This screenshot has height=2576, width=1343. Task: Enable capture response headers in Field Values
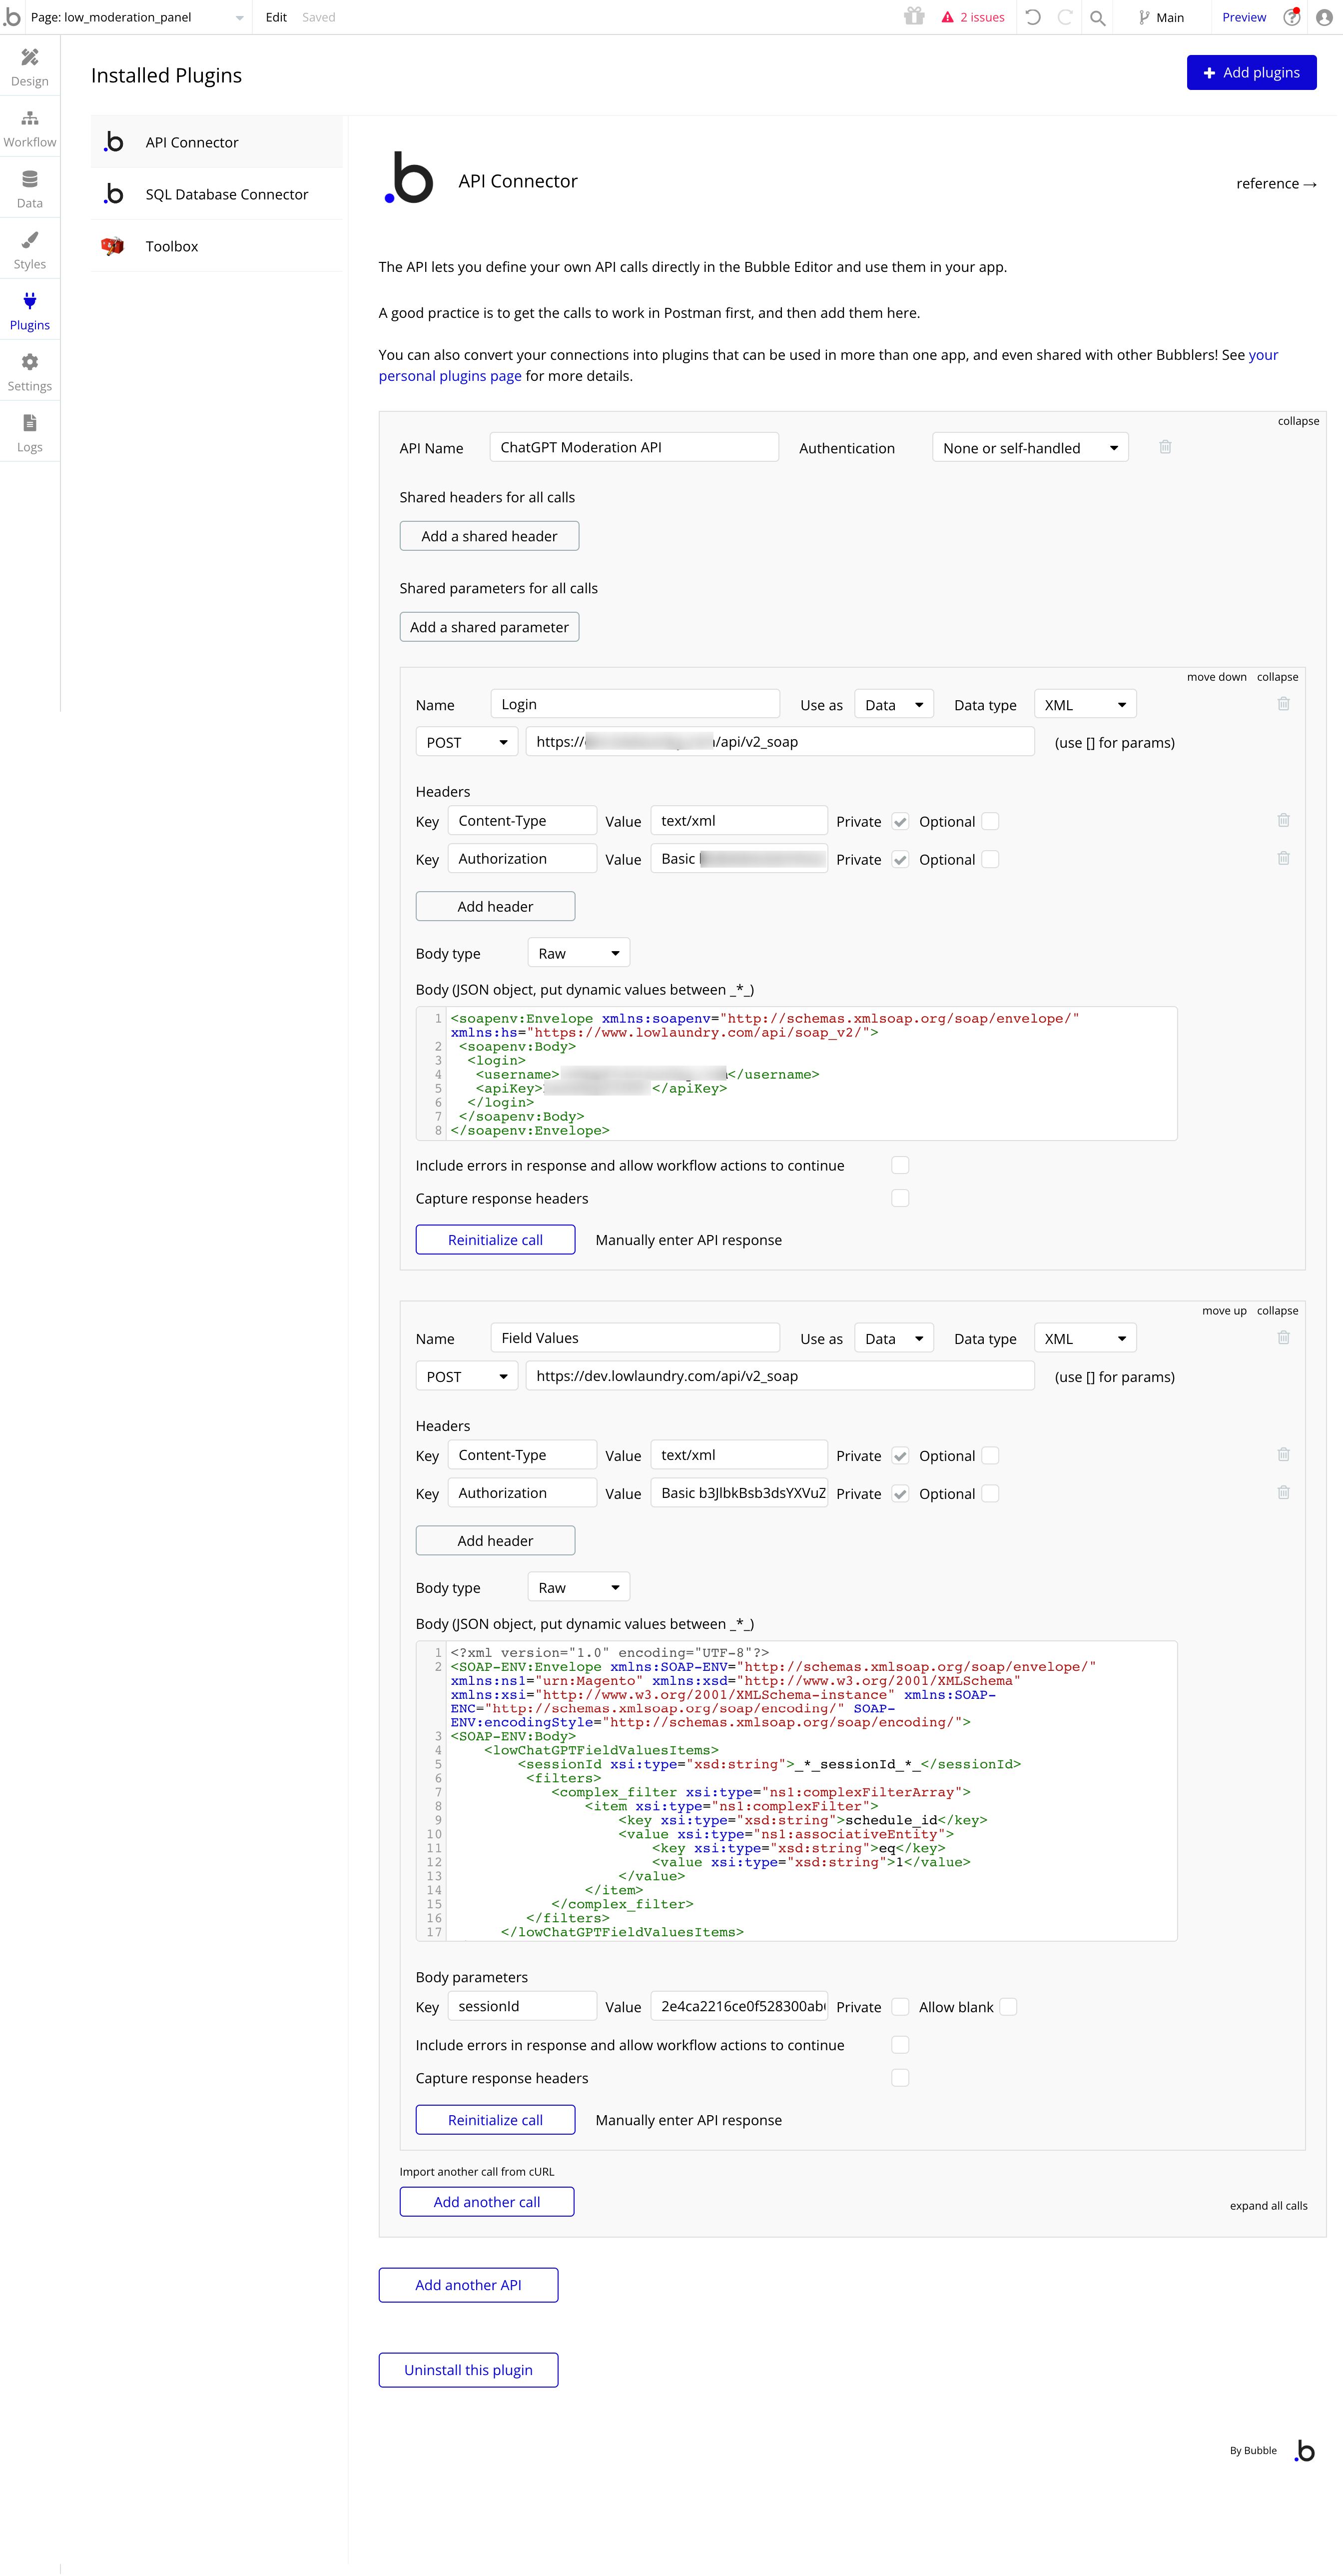tap(900, 2078)
